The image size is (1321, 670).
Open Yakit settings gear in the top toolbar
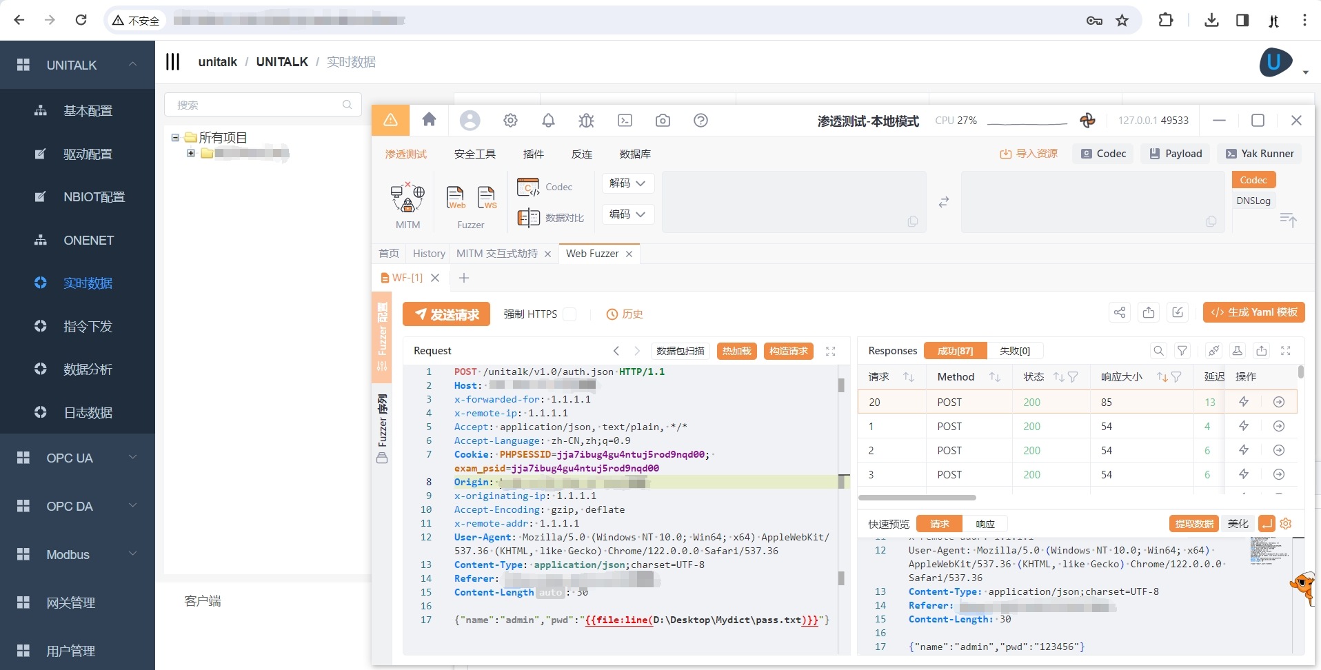510,121
